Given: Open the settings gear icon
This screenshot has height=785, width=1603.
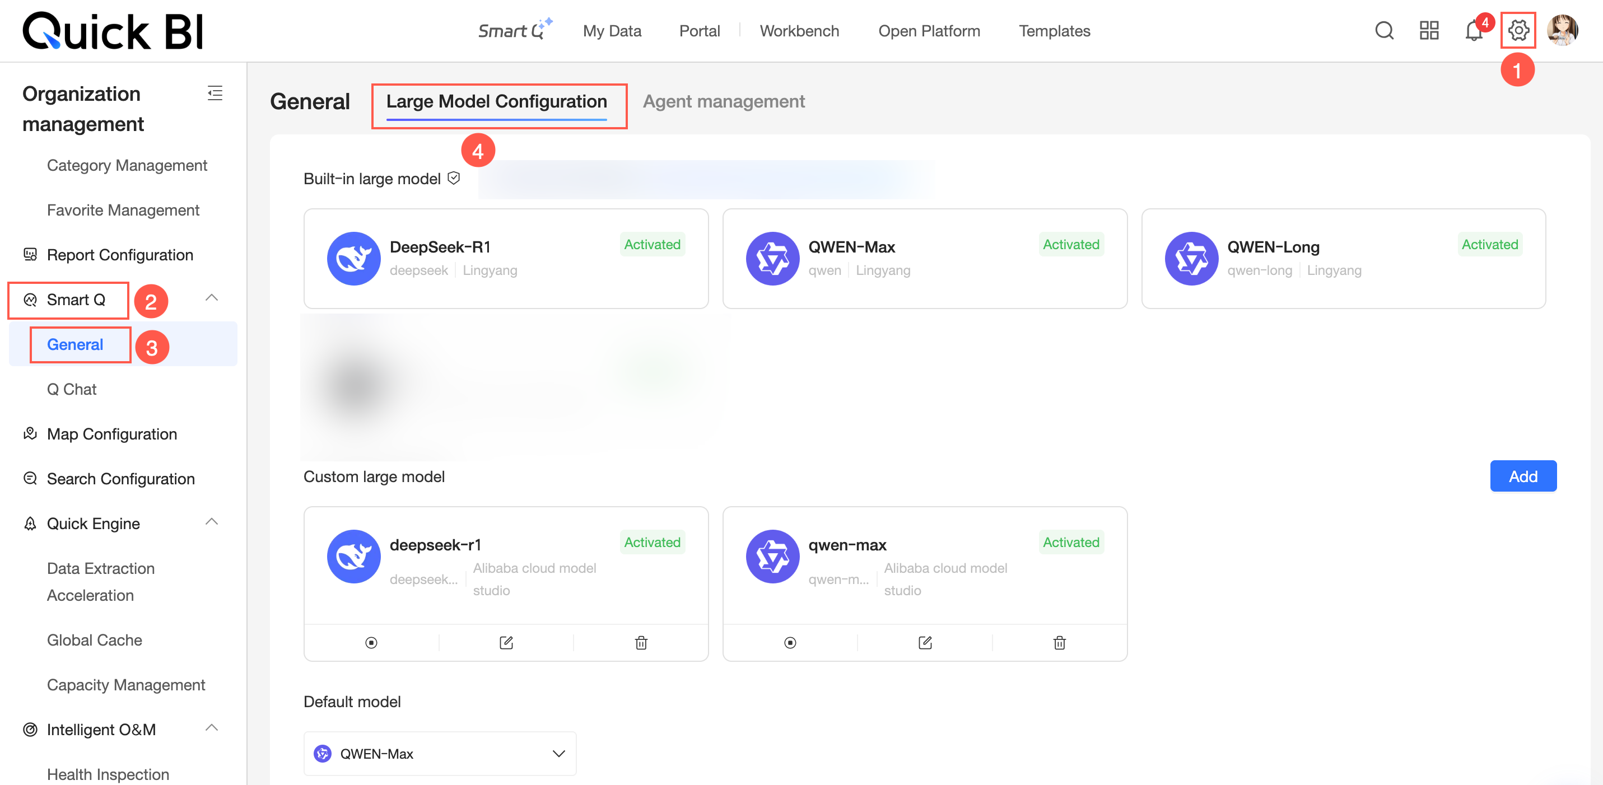Looking at the screenshot, I should click(x=1518, y=30).
